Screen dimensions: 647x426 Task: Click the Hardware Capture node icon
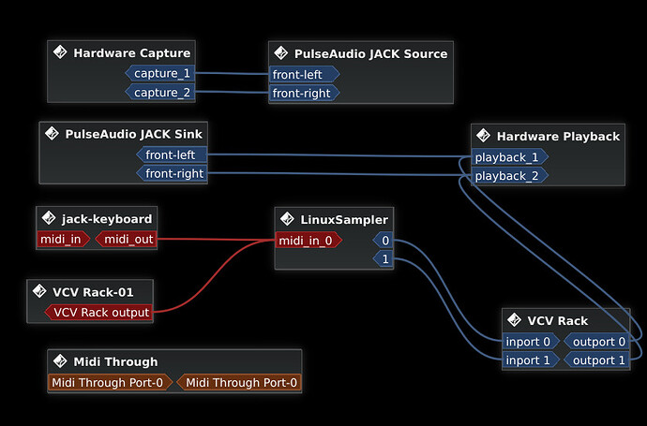pos(60,52)
